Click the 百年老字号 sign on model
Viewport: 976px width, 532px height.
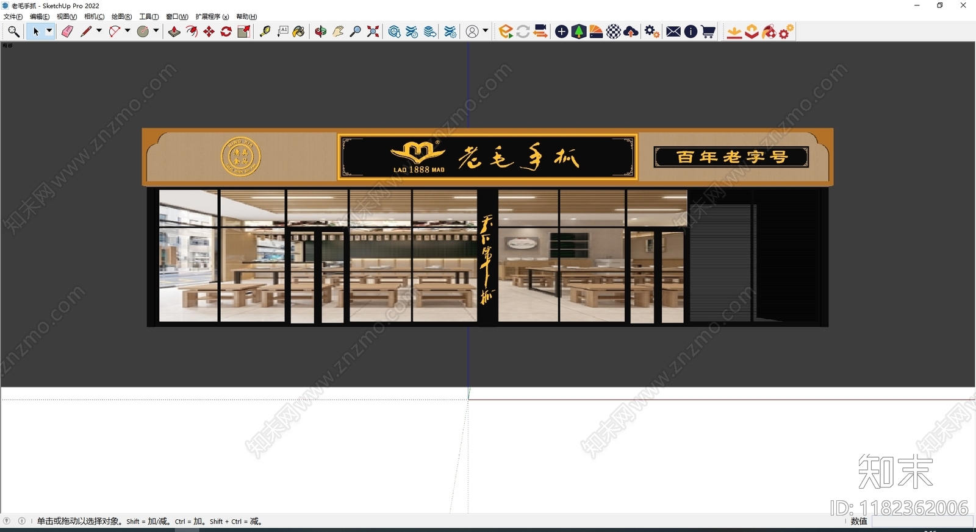click(x=731, y=157)
